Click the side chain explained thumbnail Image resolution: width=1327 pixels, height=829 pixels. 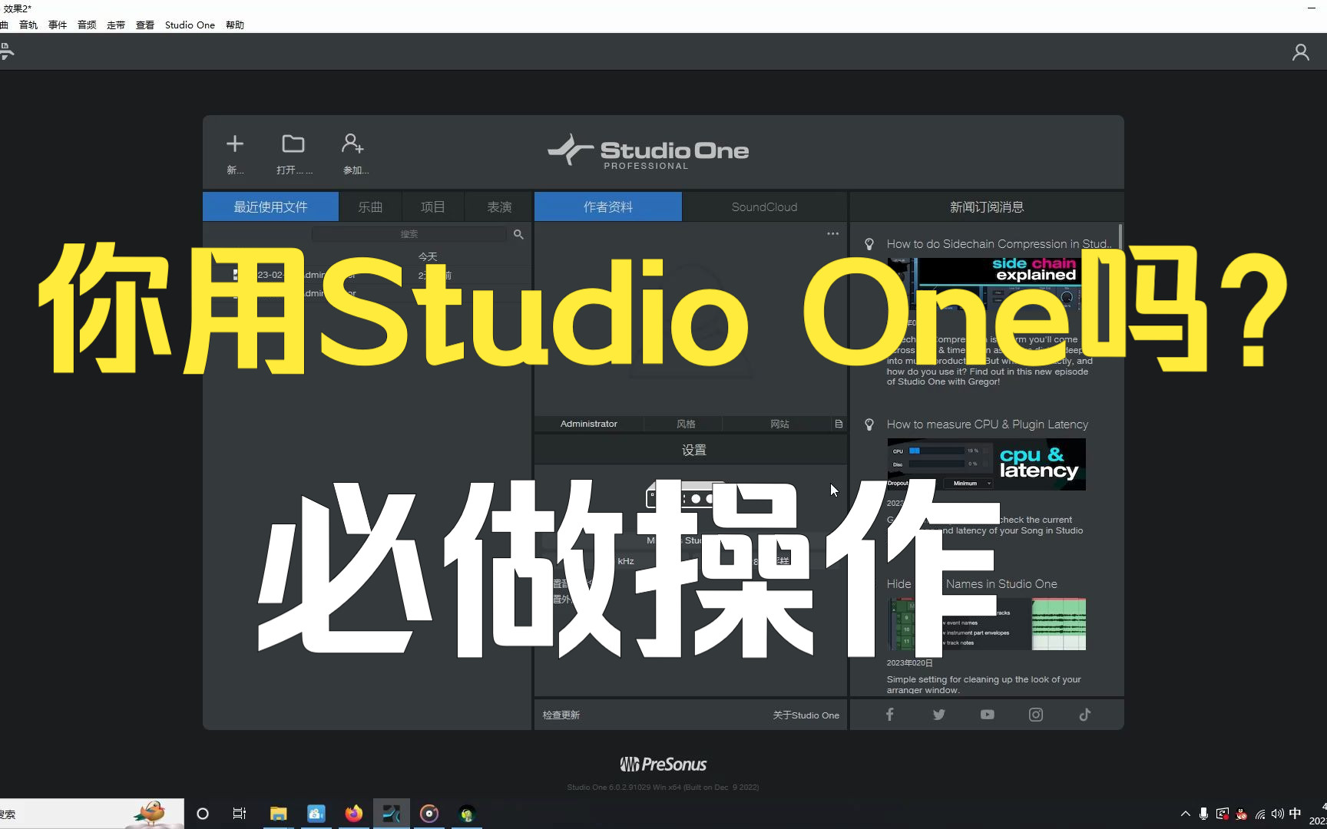pos(987,282)
